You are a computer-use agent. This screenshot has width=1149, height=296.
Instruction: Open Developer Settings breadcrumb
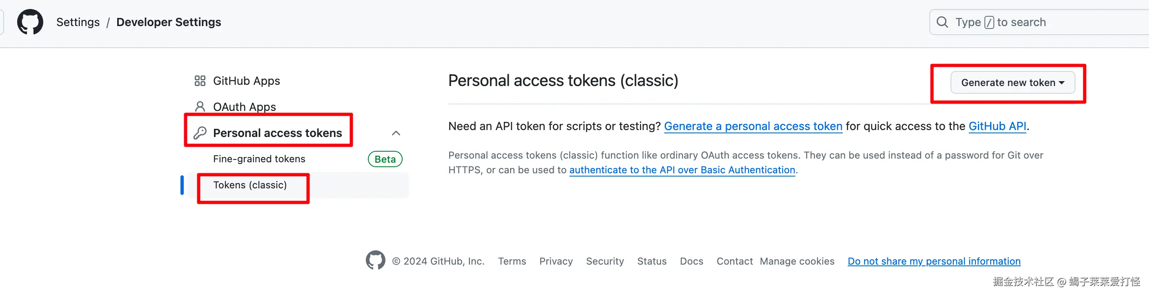point(169,22)
